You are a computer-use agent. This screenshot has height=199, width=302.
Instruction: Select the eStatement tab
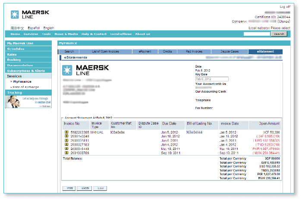(x=265, y=52)
